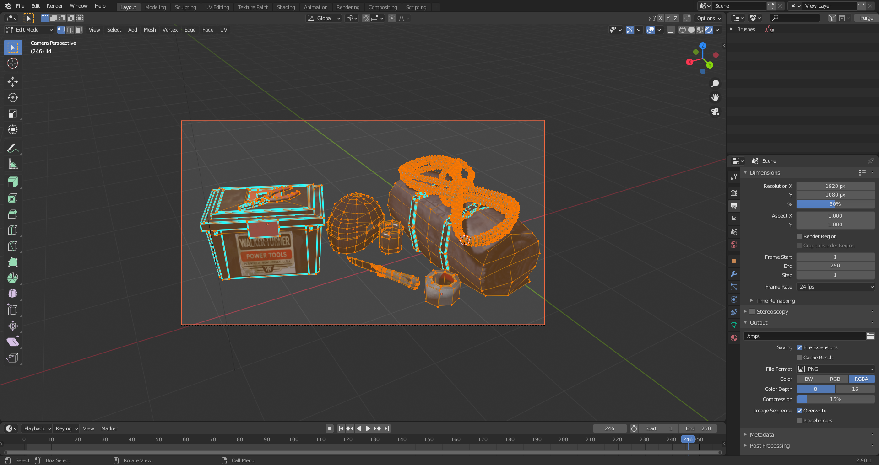Open the World Properties tab
Image resolution: width=879 pixels, height=465 pixels.
pos(733,245)
